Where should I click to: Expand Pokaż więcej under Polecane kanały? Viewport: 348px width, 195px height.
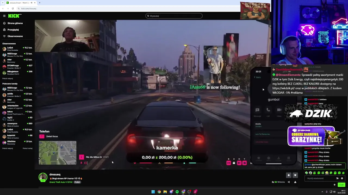pyautogui.click(x=8, y=148)
